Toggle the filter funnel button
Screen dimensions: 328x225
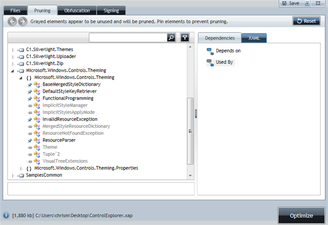coord(185,38)
